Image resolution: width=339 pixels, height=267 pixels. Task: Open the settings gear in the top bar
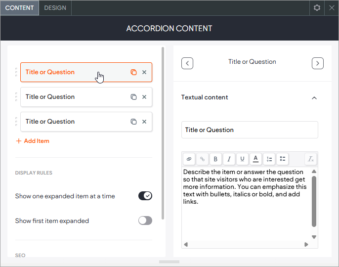coord(317,8)
